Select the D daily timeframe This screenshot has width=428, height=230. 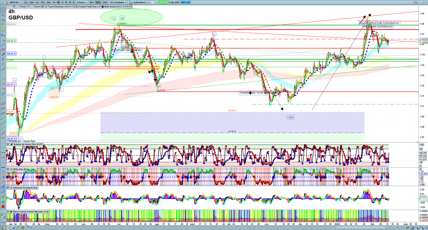(x=62, y=2)
